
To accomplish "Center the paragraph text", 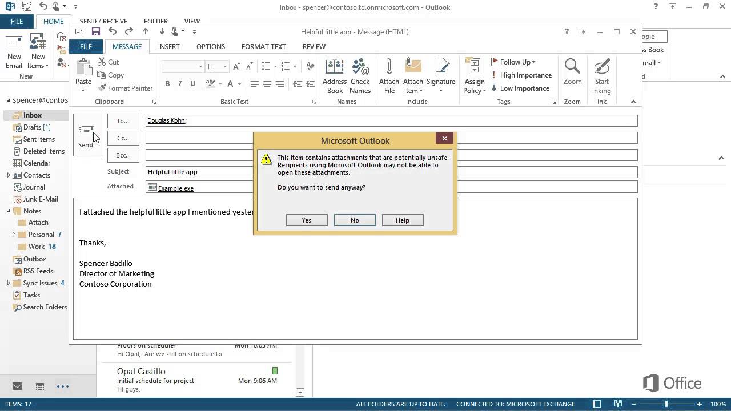I will pos(267,84).
